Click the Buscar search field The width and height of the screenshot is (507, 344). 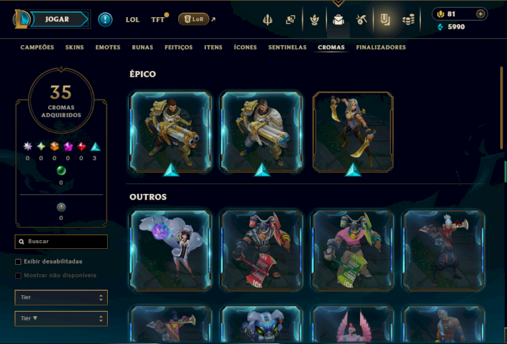click(x=61, y=241)
